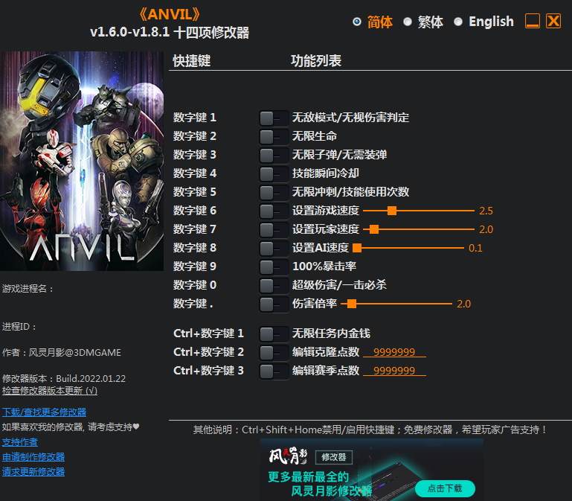
Task: Switch on 设置玩家速度 toggle
Action: tap(274, 230)
